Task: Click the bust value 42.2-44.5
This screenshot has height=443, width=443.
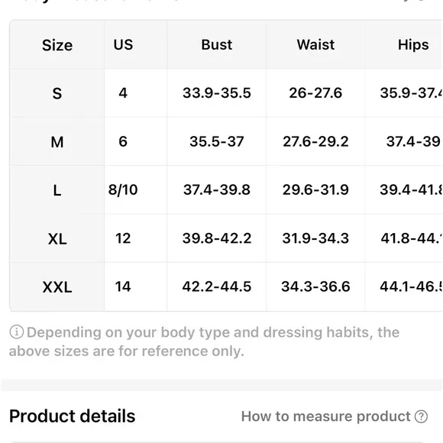Action: coord(217,286)
